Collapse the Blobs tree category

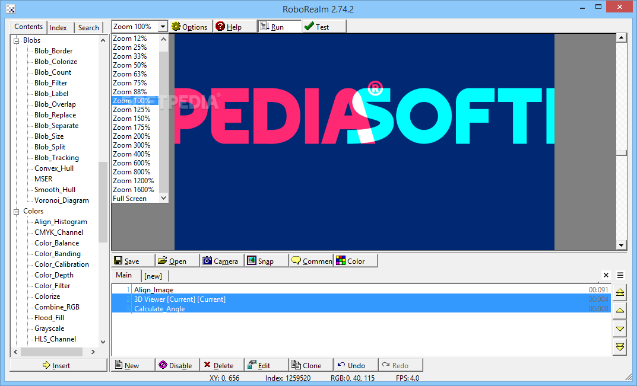point(17,40)
